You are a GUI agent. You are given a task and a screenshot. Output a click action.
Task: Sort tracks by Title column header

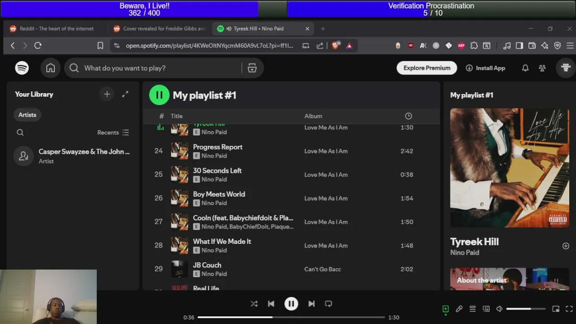pos(176,116)
